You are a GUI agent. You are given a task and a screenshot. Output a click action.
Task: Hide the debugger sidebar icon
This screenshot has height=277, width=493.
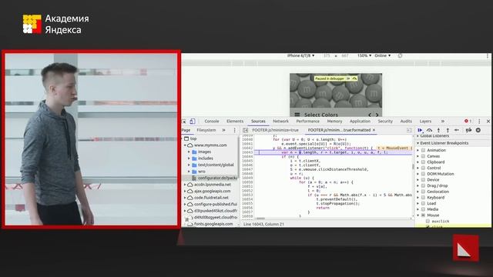[x=409, y=130]
